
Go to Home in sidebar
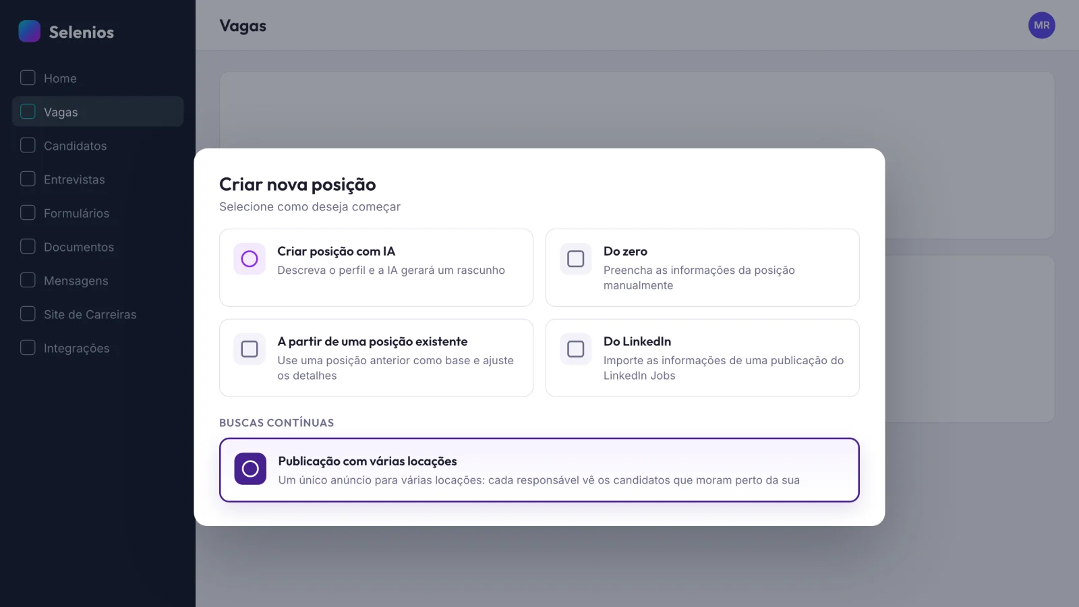click(98, 78)
